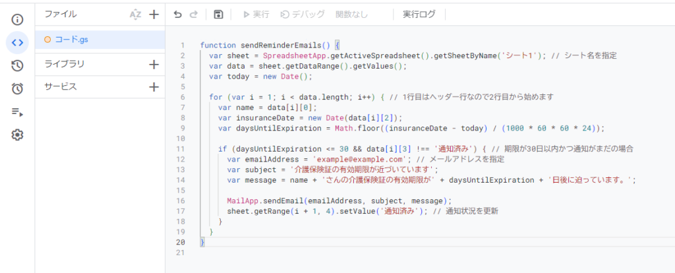Open the project settings gear icon
This screenshot has width=675, height=273.
(x=17, y=135)
